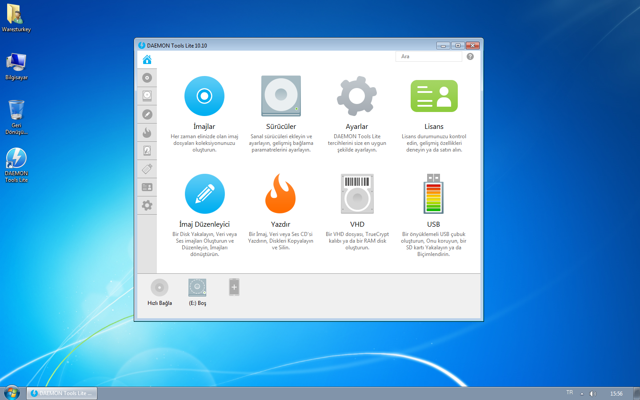The image size is (640, 400).
Task: Open the Windows Start menu orb
Action: coord(12,393)
